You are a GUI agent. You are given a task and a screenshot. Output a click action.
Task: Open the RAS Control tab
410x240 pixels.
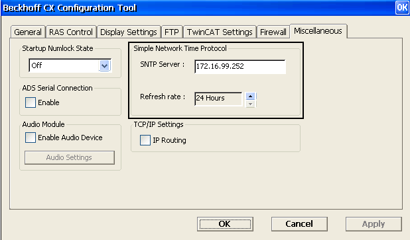coord(71,32)
